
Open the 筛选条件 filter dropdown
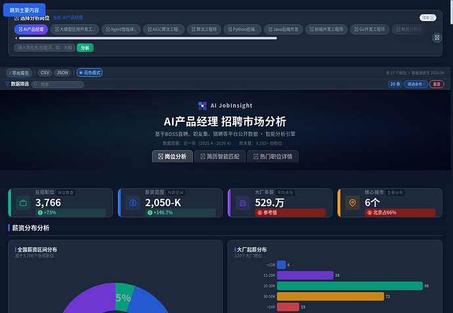click(416, 84)
